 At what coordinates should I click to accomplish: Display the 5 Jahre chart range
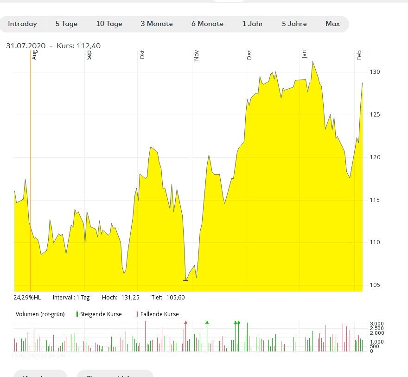[x=294, y=24]
